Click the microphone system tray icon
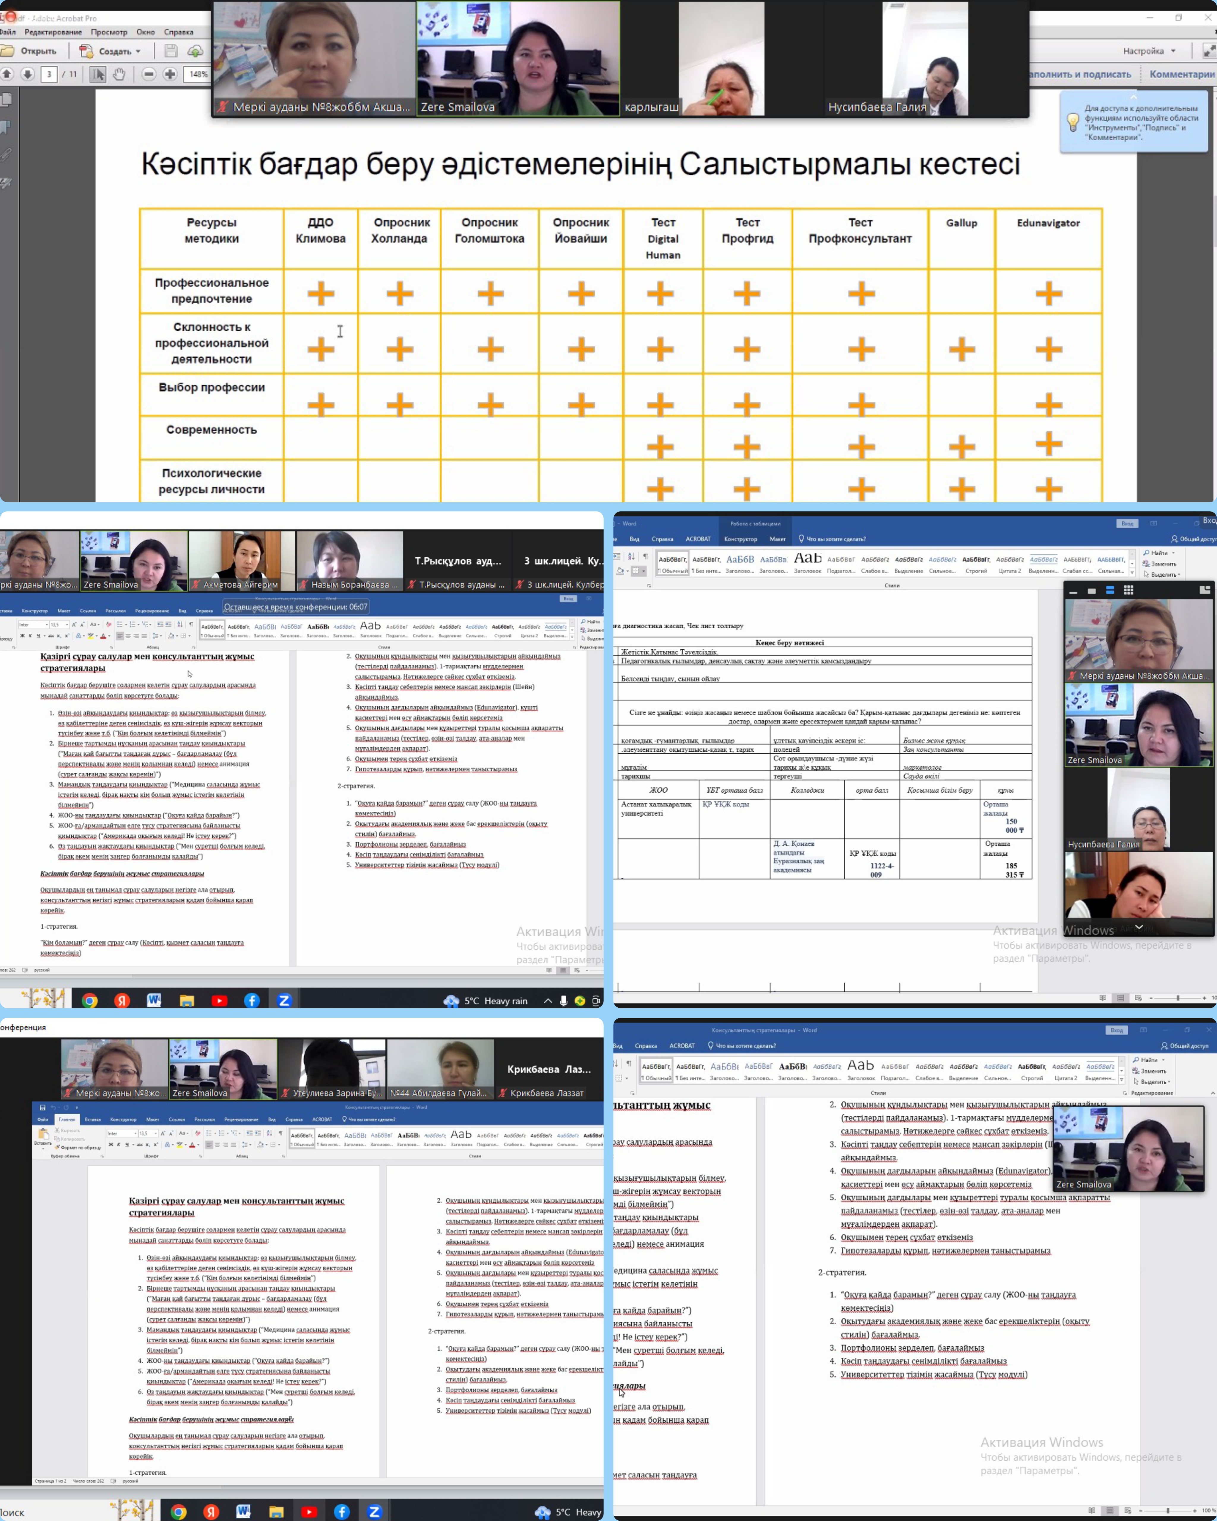The height and width of the screenshot is (1521, 1217). coord(563,1000)
